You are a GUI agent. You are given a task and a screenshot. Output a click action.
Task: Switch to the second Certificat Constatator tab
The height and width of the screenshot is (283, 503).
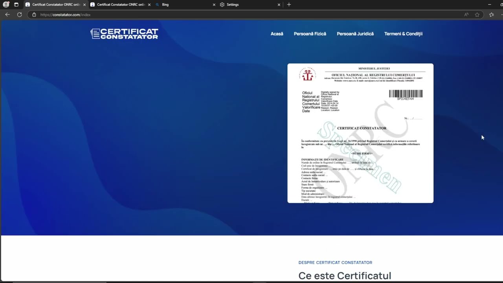coord(121,5)
